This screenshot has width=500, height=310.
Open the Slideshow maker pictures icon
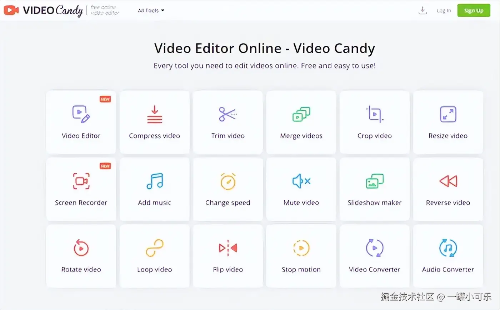coord(375,181)
